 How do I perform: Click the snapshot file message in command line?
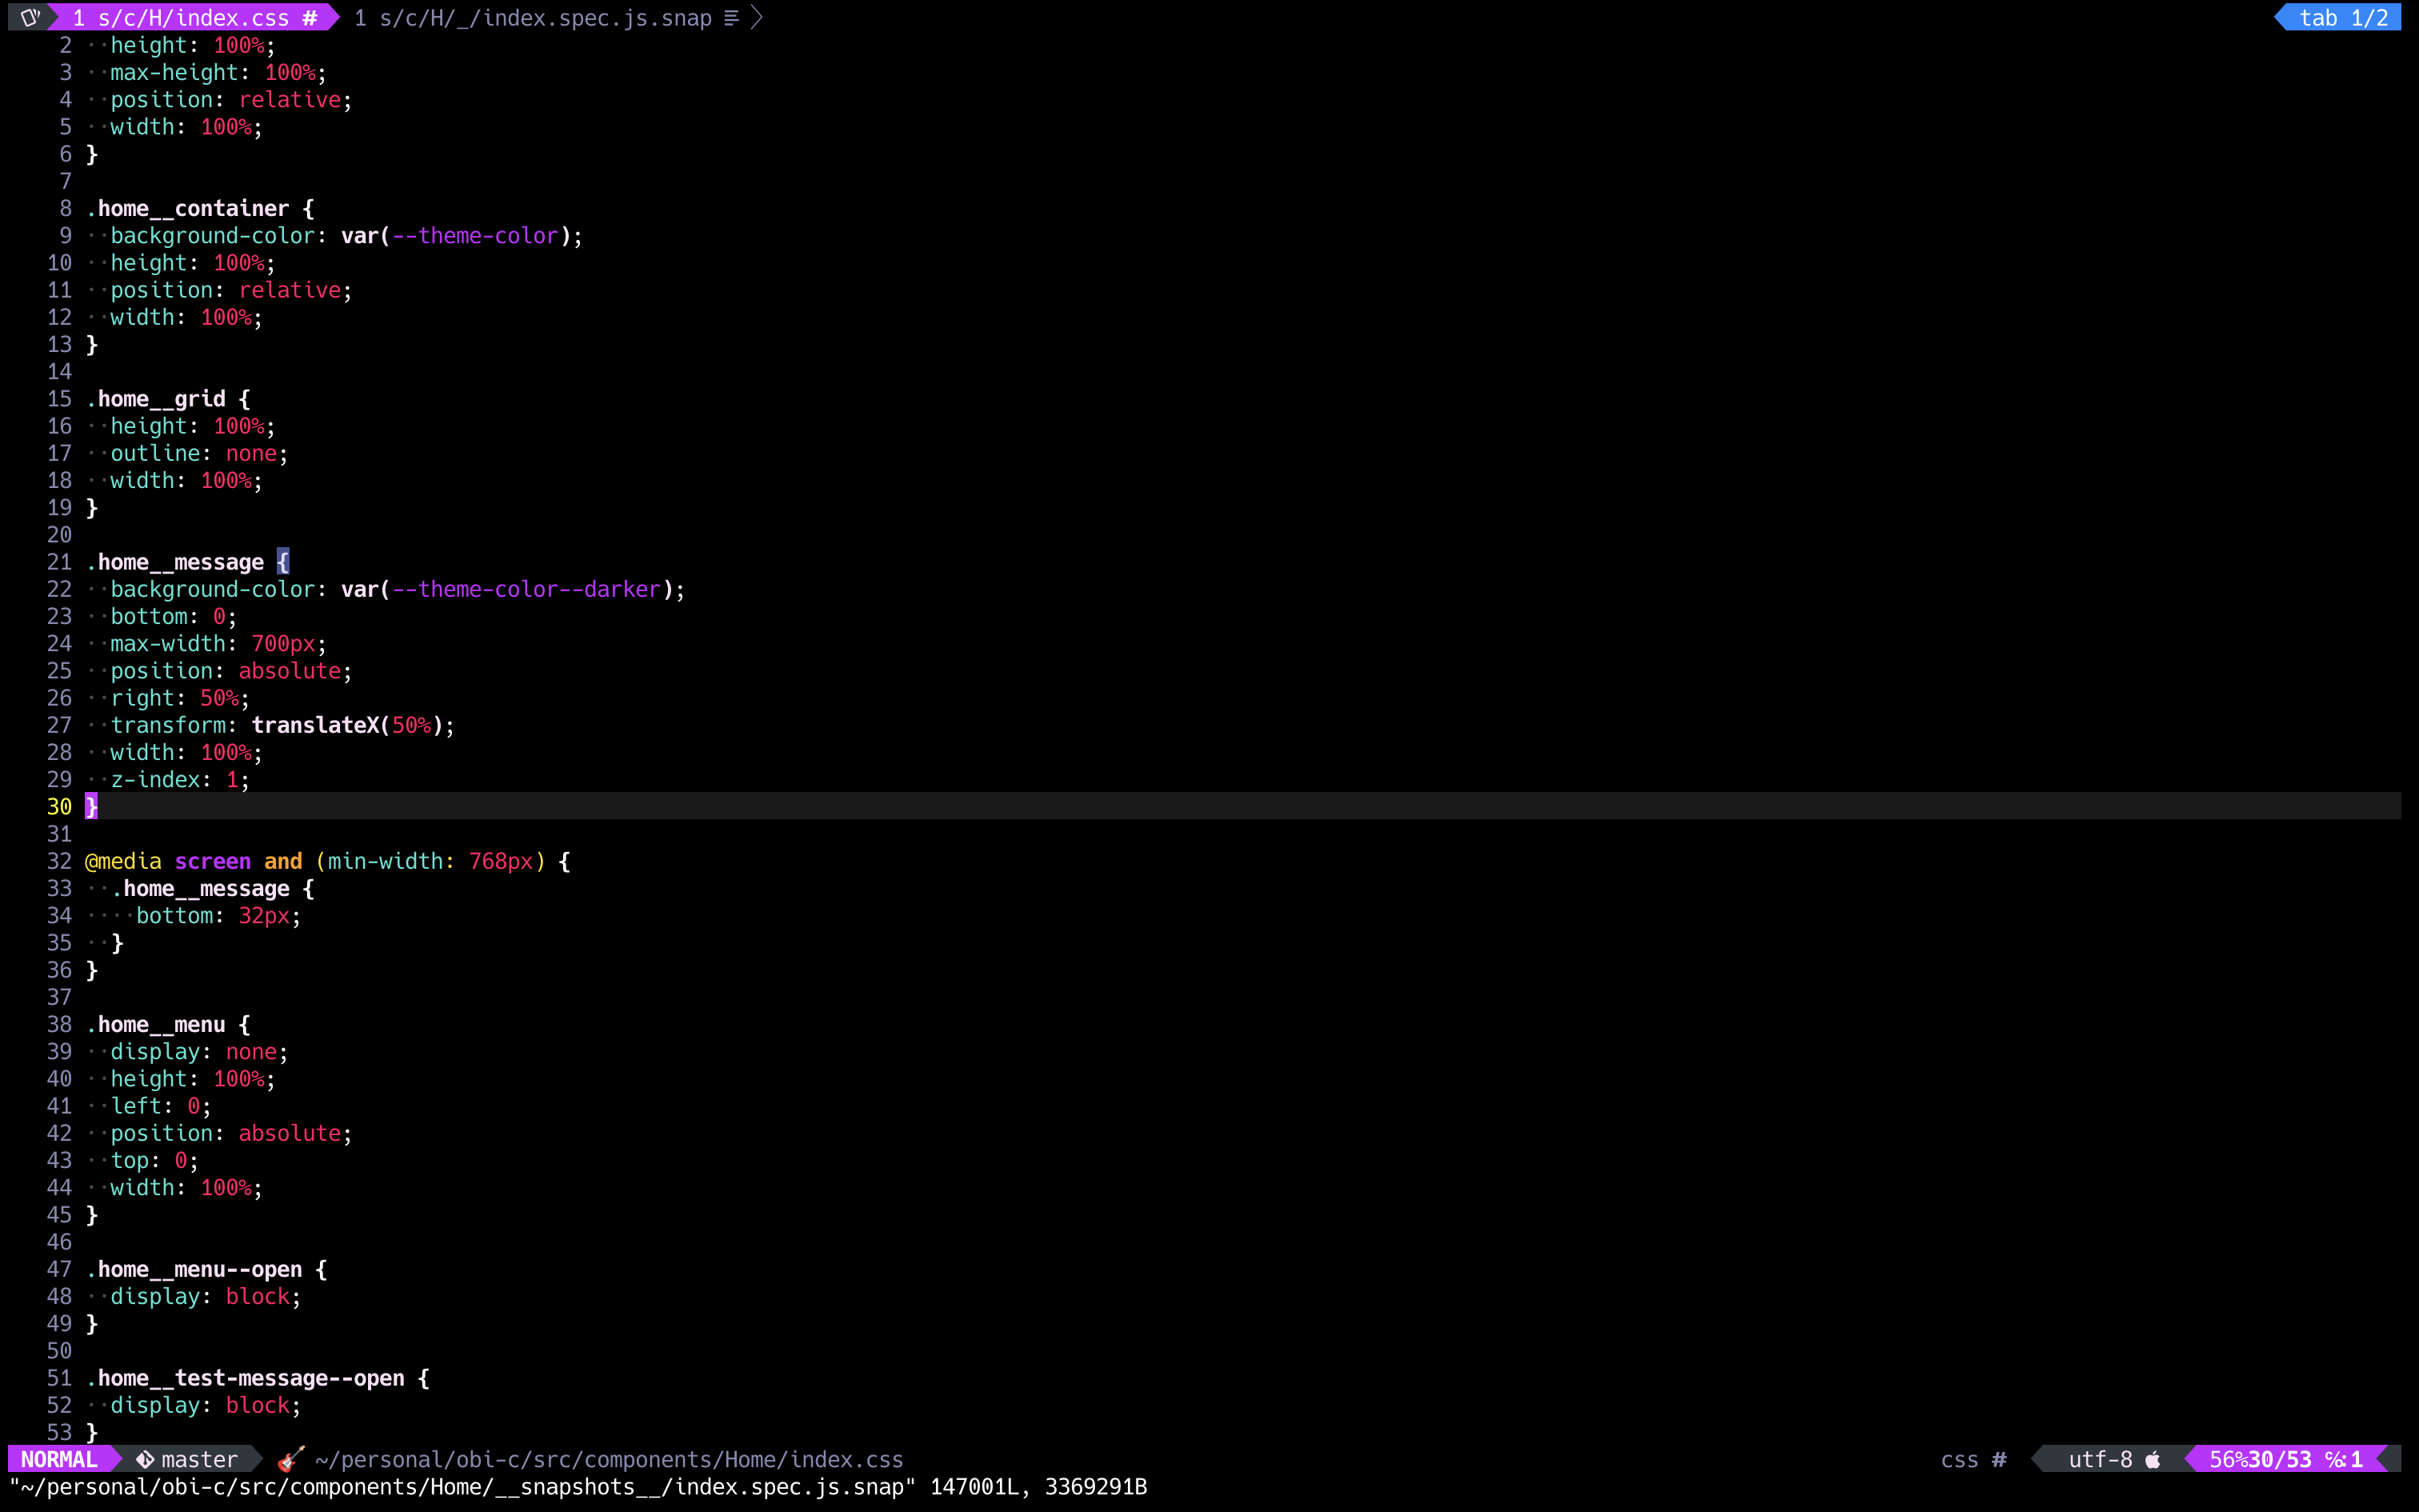point(578,1486)
